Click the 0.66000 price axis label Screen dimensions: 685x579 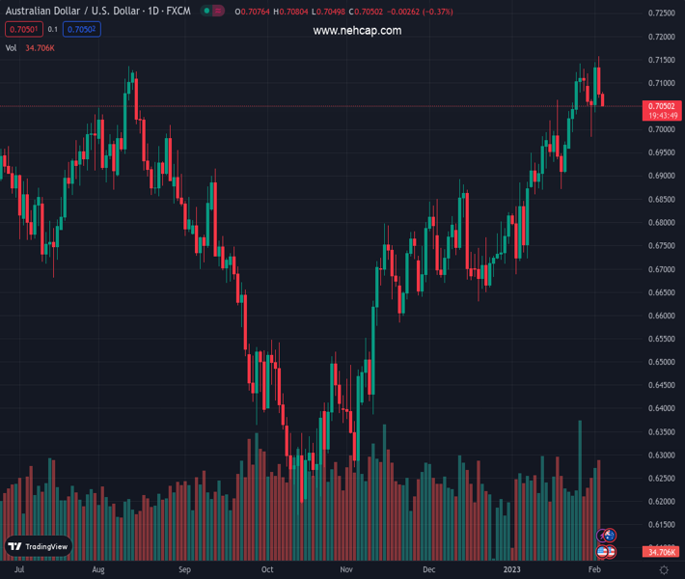(x=662, y=316)
